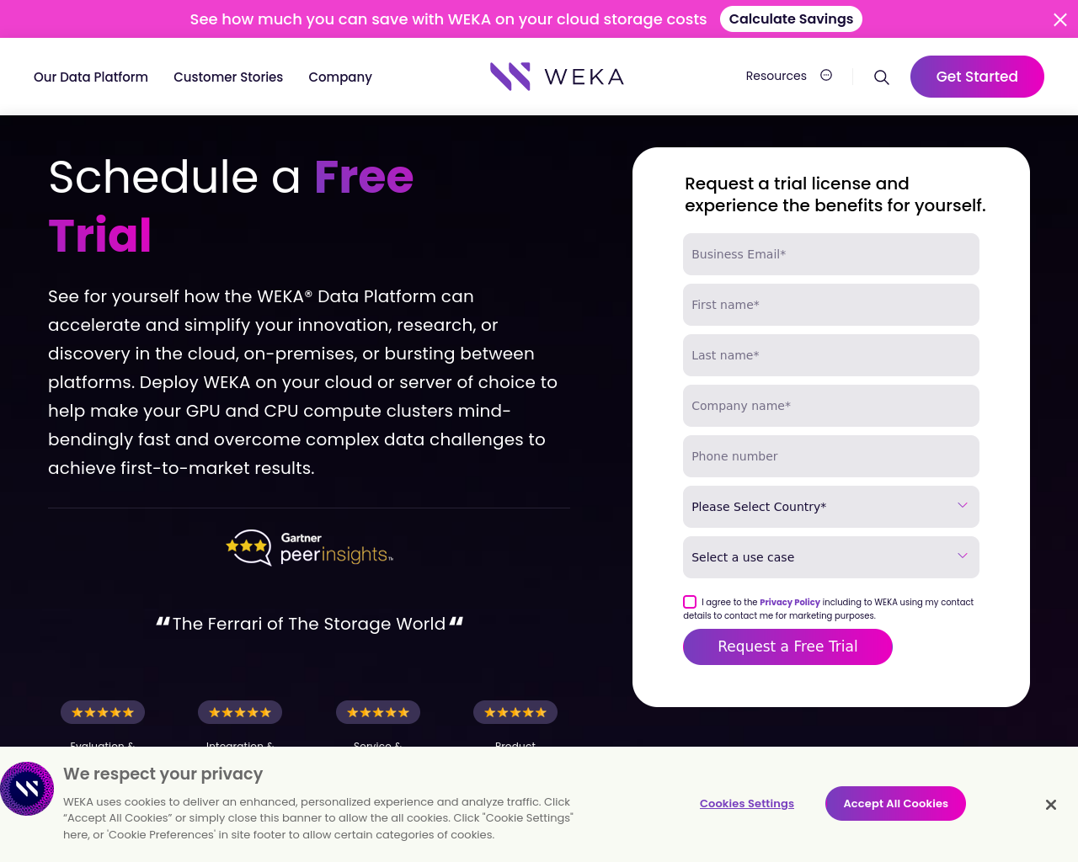Check the privacy policy agreement box
This screenshot has width=1078, height=862.
[690, 602]
